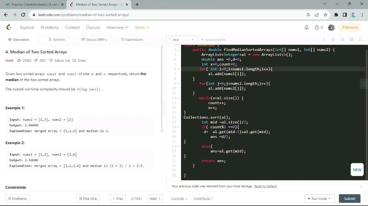Image resolution: width=368 pixels, height=206 pixels.
Task: Click the 2/1441 problem counter
Action: point(136,199)
